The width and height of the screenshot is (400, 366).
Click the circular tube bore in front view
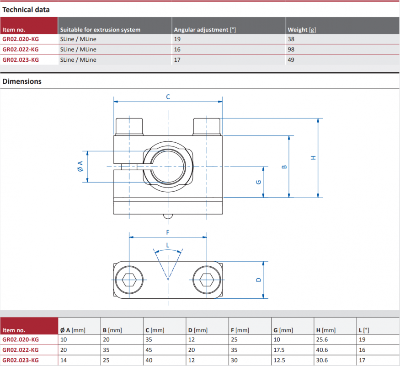click(168, 167)
